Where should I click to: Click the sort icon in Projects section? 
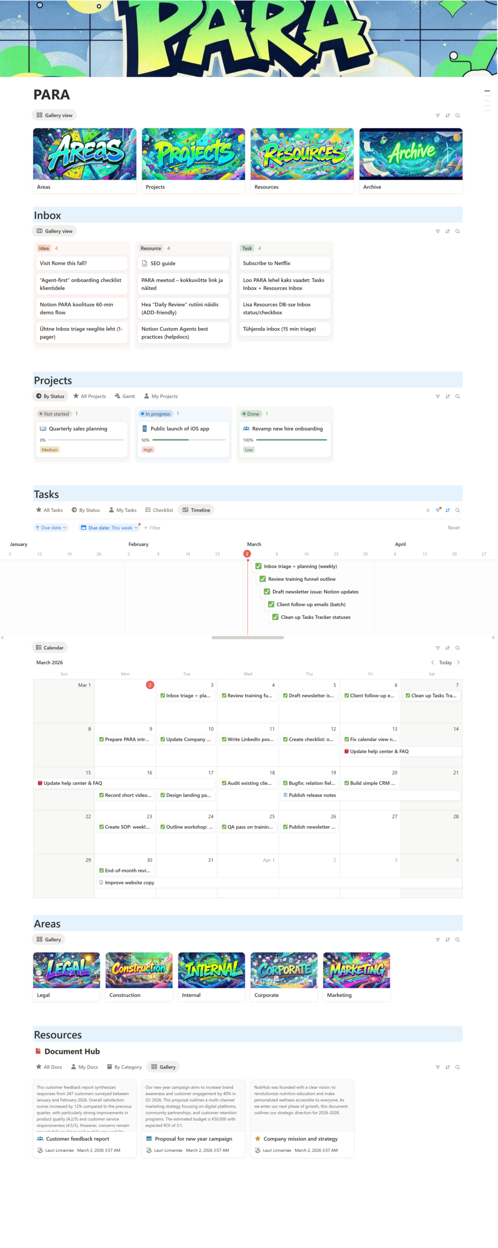click(x=447, y=396)
